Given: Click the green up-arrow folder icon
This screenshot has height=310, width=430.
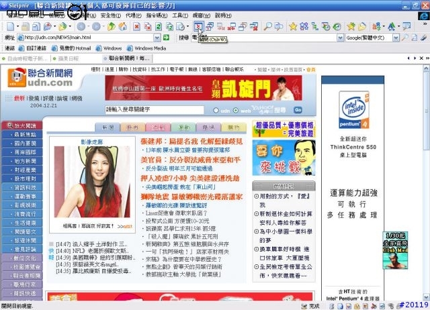Looking at the screenshot, I should pos(112,27).
